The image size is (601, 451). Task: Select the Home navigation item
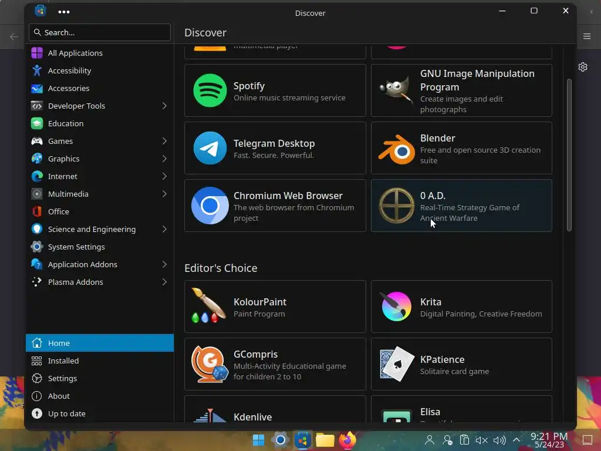click(100, 343)
